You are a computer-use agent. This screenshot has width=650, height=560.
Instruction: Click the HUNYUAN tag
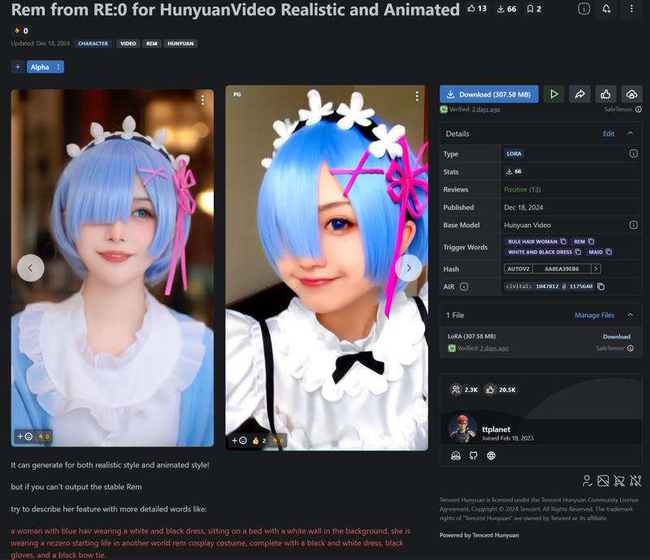180,44
